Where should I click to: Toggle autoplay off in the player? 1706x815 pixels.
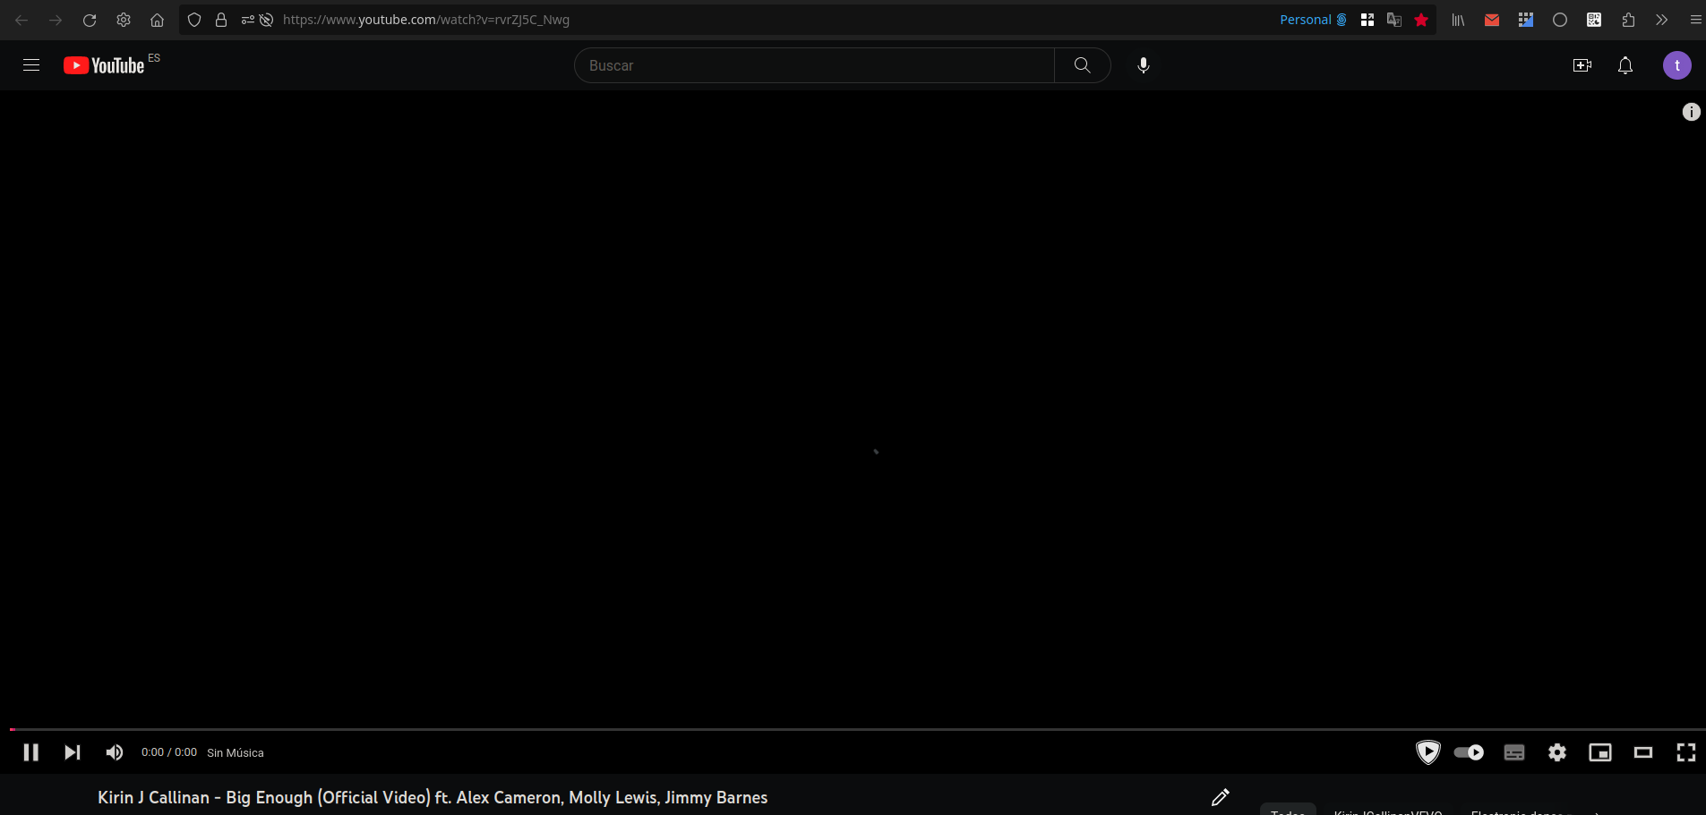1470,752
